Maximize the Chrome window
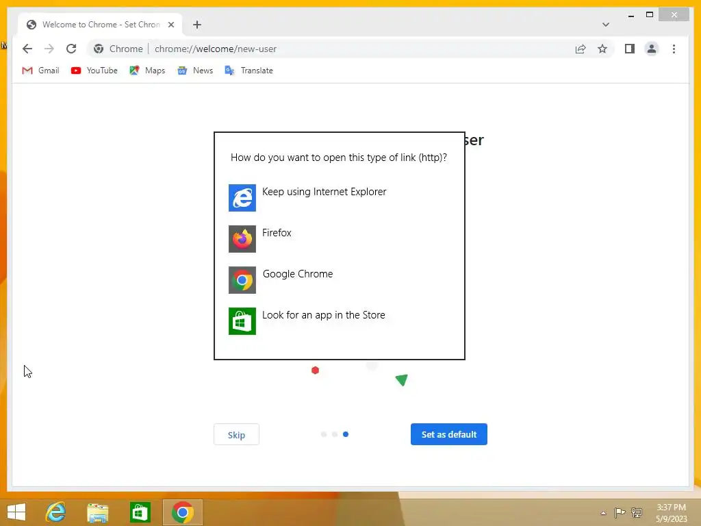 pos(650,15)
